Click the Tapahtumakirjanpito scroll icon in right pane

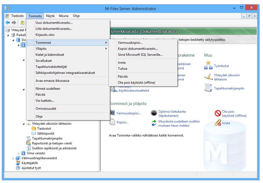(x=208, y=88)
